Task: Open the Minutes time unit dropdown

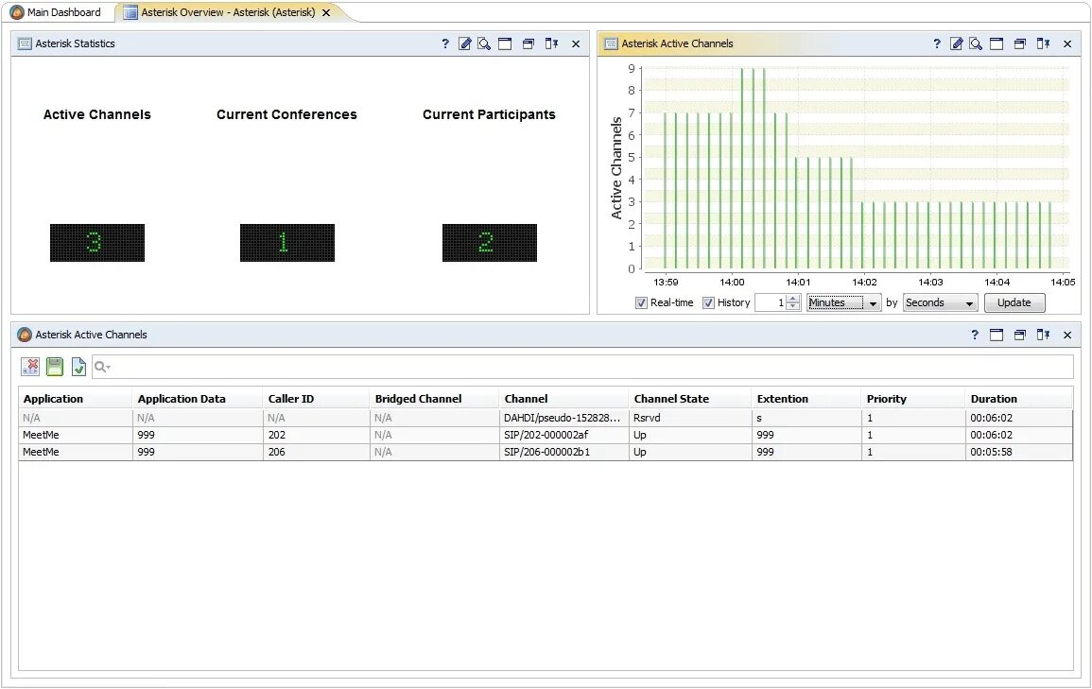Action: [x=844, y=302]
